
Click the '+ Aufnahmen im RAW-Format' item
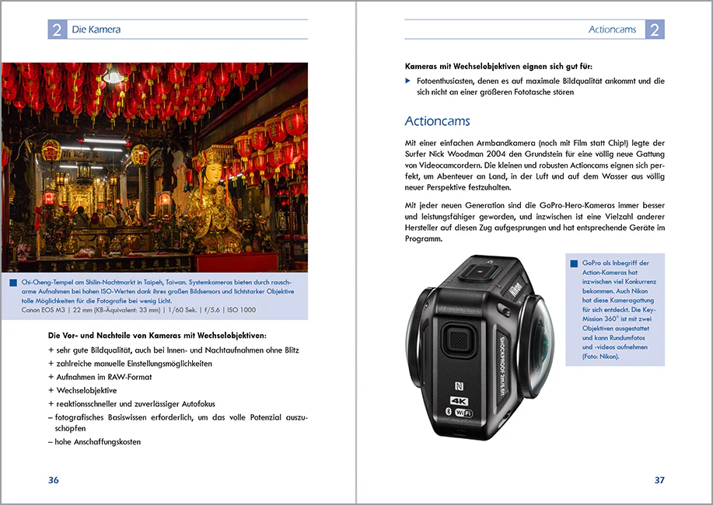pos(100,377)
